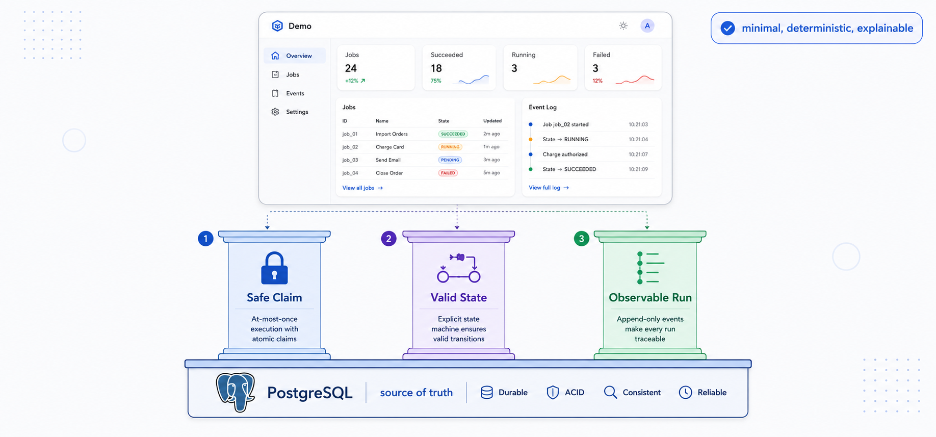This screenshot has width=936, height=437.
Task: Click the ACID shield icon
Action: pos(553,392)
